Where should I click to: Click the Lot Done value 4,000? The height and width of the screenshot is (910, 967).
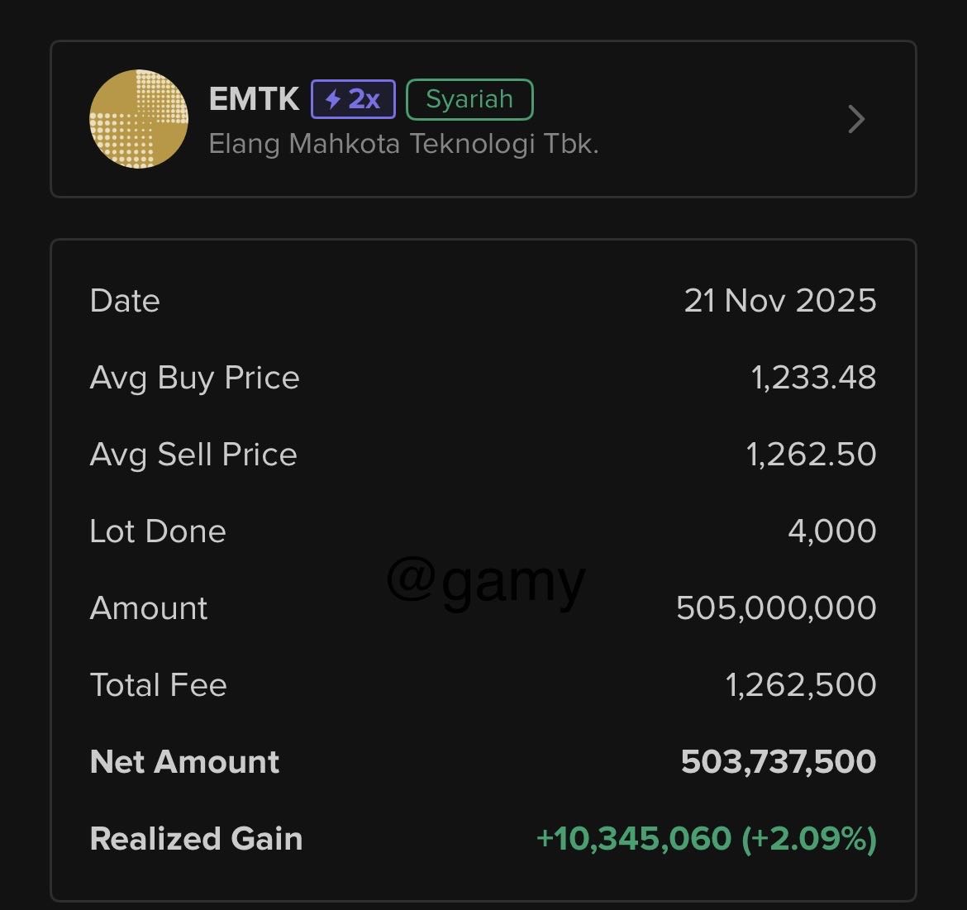coord(831,531)
